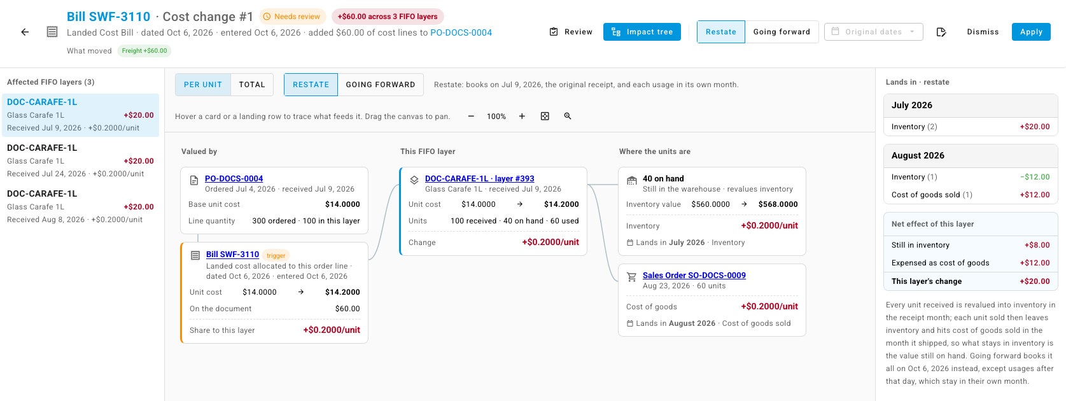This screenshot has width=1066, height=401.
Task: Select GOING FORWARD canvas mode
Action: click(x=381, y=85)
